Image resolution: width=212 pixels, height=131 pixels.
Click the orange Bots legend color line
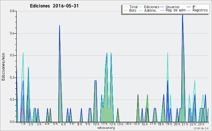coord(125,10)
